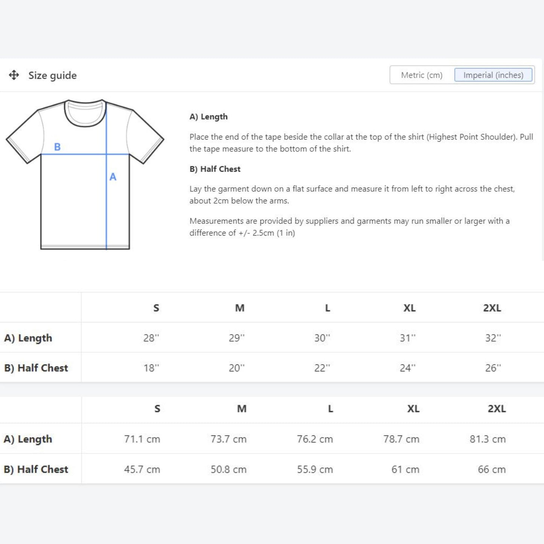
Task: Click the 'B) Half Chest' heading in the instructions
Action: click(x=215, y=169)
